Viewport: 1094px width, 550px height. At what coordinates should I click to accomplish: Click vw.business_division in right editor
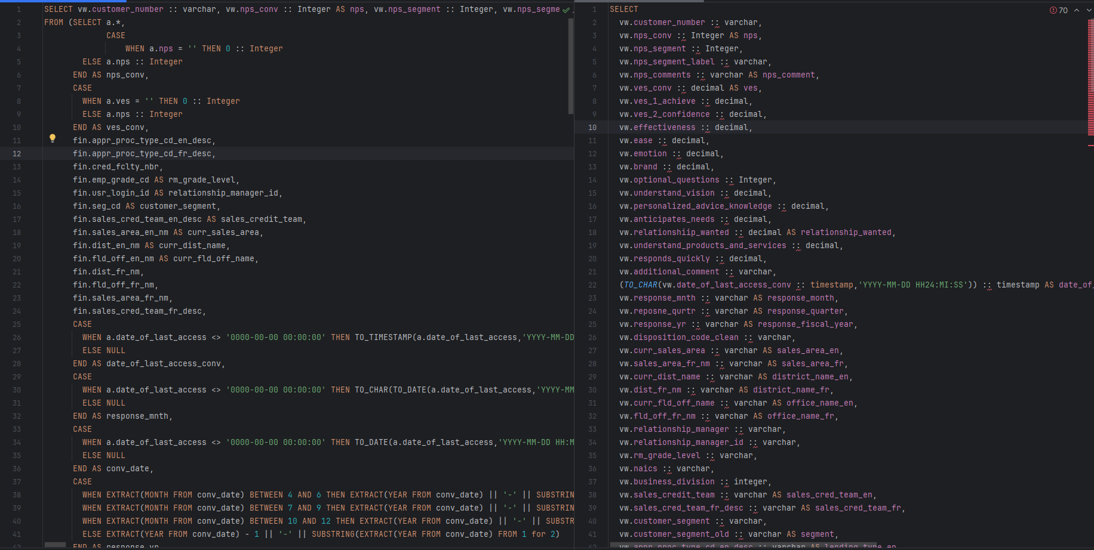[667, 482]
